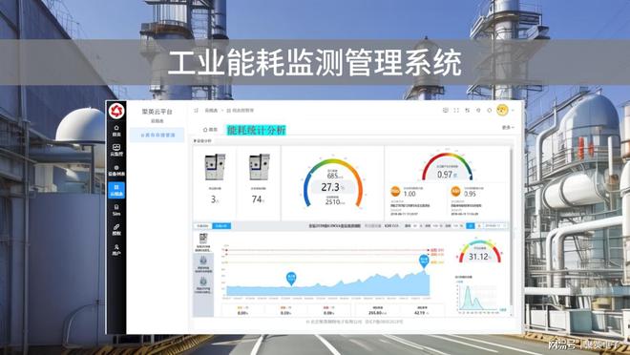Click the 0.97 gauge reading

tap(445, 175)
